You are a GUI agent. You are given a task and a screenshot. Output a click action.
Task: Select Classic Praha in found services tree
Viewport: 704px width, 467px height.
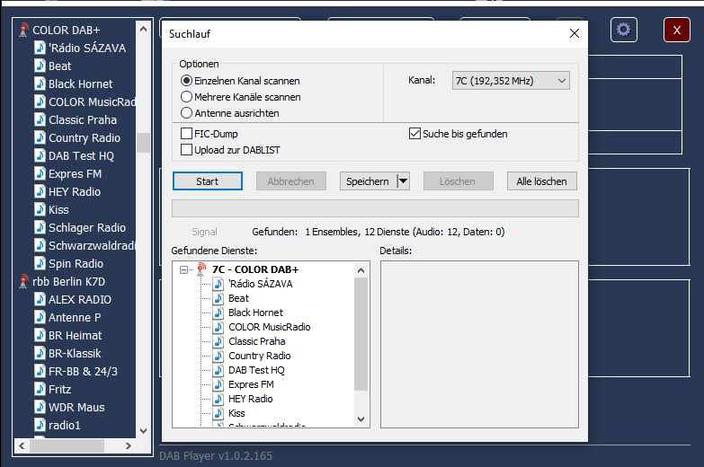[x=257, y=341]
